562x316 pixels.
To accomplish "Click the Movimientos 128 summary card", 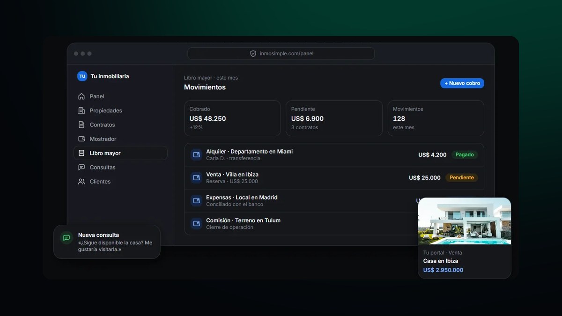I will pos(436,118).
